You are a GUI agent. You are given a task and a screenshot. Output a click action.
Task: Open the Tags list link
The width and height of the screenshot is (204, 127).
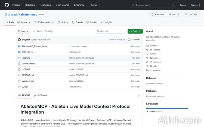[49, 31]
